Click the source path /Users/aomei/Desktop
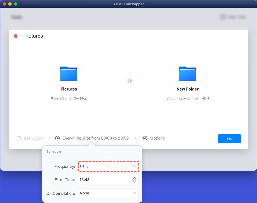 coord(69,99)
